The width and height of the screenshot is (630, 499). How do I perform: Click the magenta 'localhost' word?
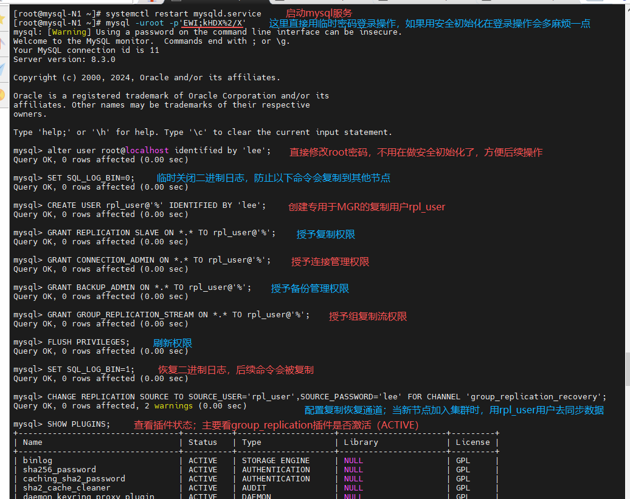(x=147, y=151)
